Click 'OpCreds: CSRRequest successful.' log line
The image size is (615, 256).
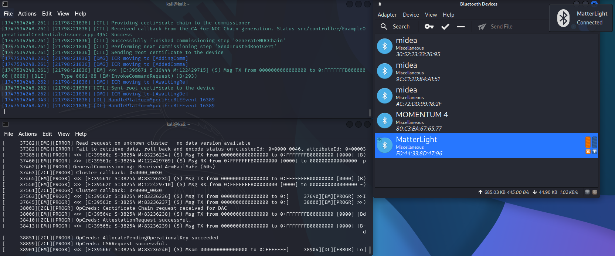click(122, 244)
